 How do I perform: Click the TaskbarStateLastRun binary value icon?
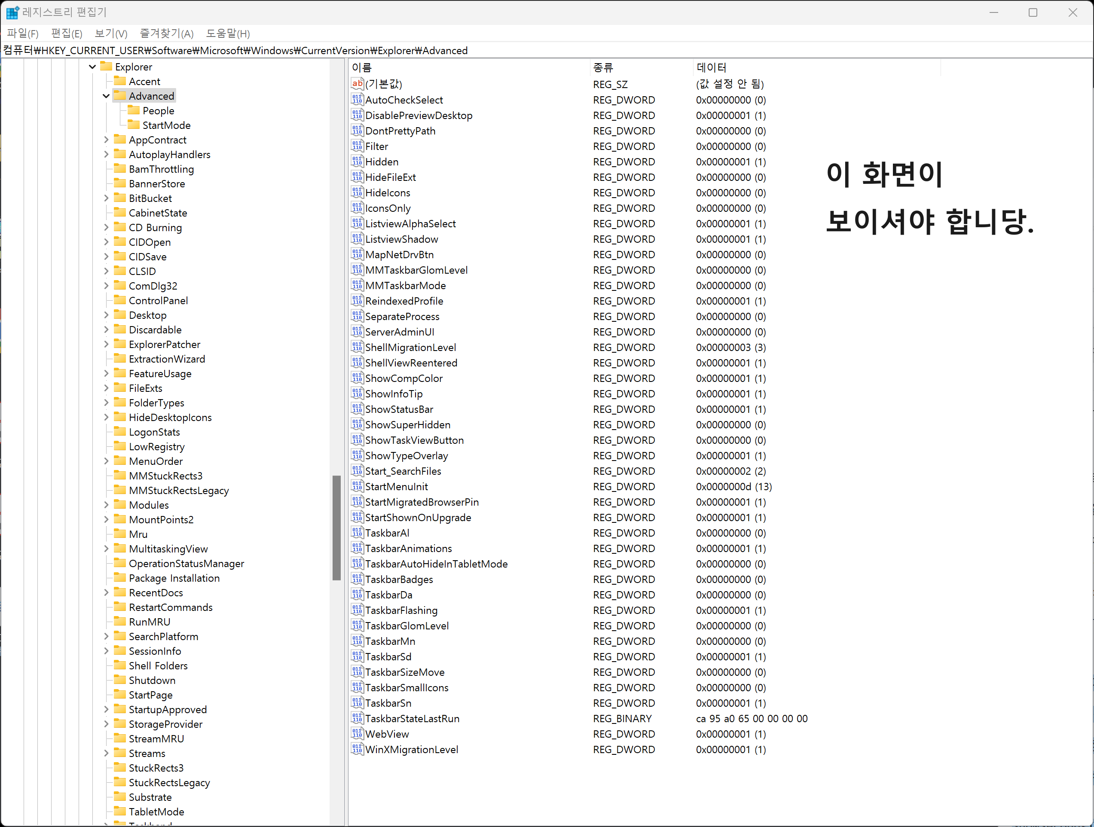pyautogui.click(x=357, y=718)
